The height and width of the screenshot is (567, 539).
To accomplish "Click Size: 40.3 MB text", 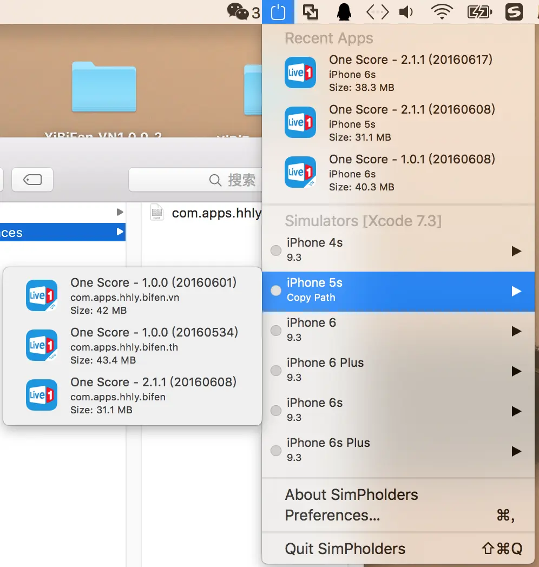I will coord(361,187).
